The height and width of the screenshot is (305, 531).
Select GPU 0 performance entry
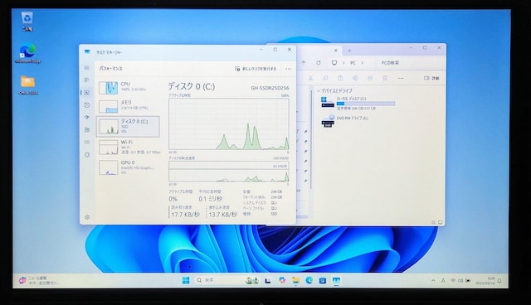[x=128, y=167]
